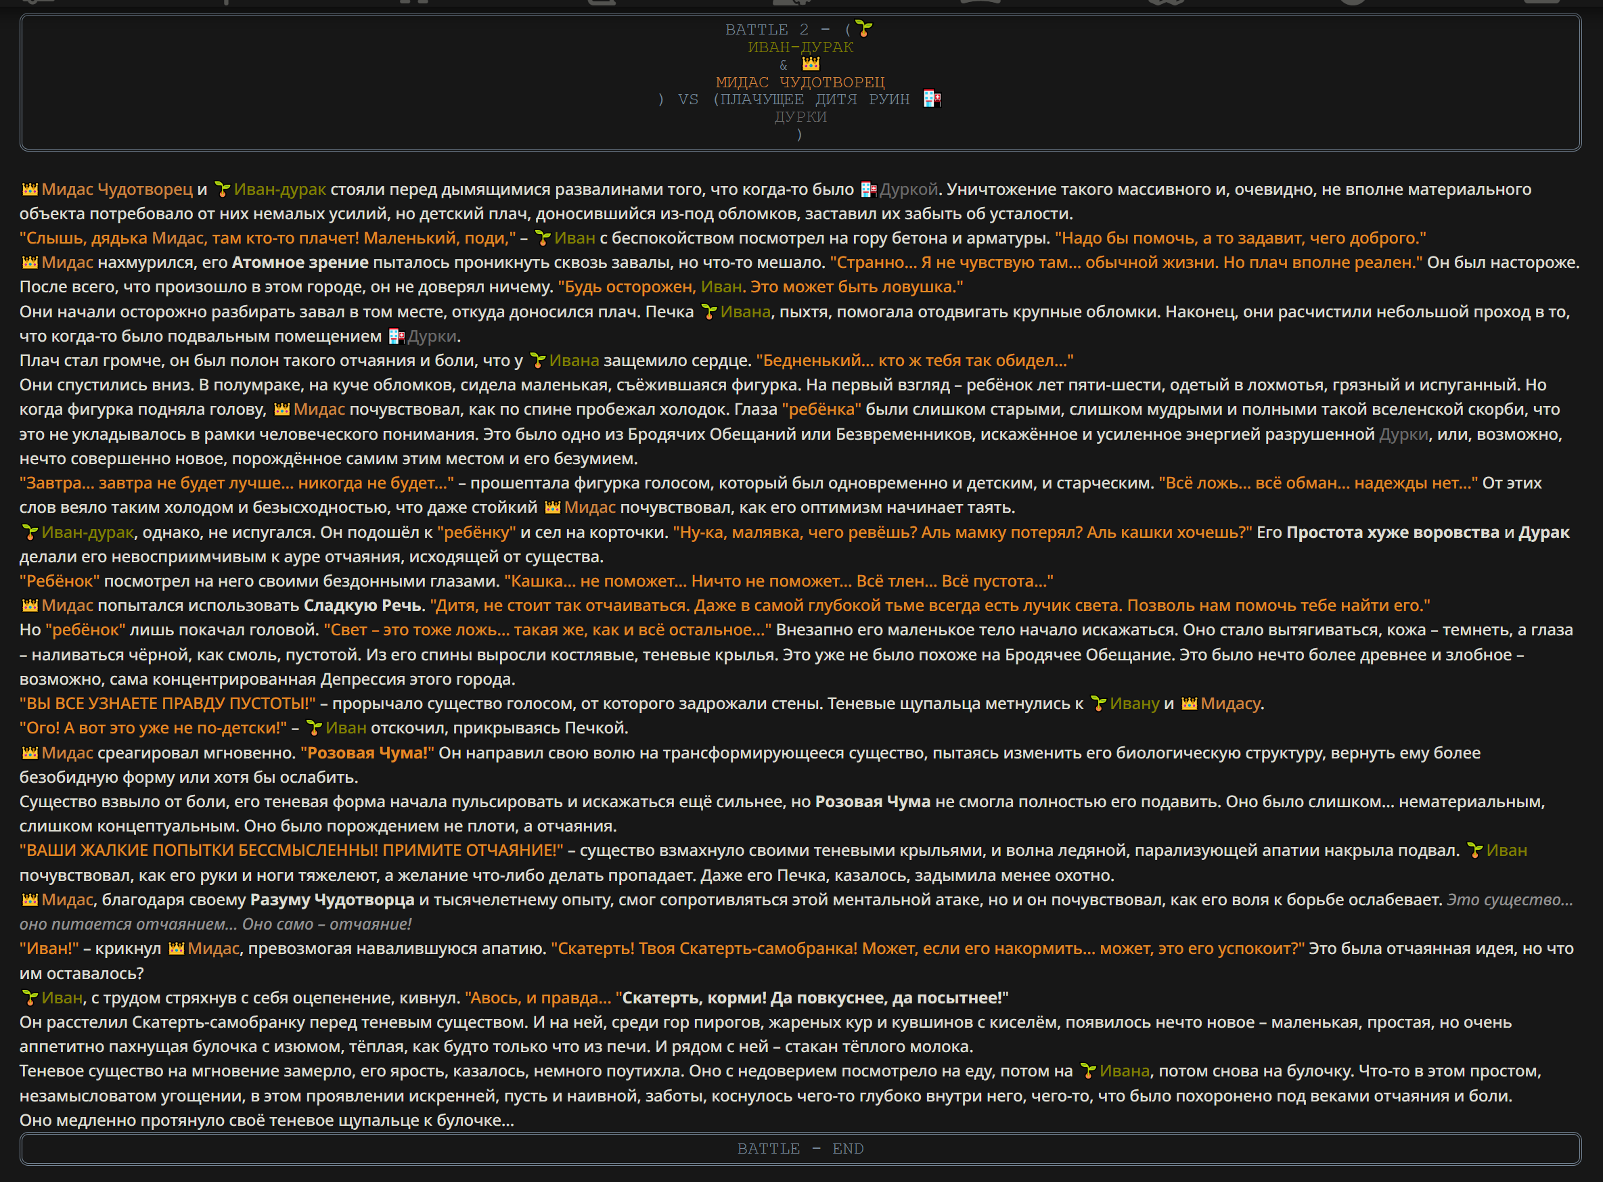This screenshot has width=1603, height=1182.
Task: Click quote "Будь осторожен, Иван. Это может быть ловушка."
Action: (x=760, y=286)
